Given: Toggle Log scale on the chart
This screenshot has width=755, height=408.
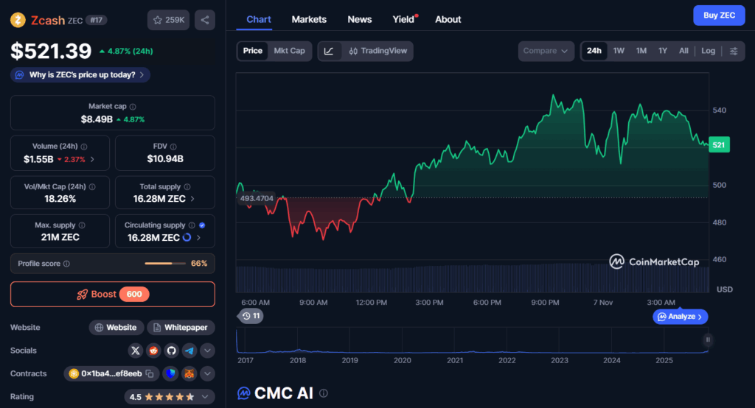Looking at the screenshot, I should tap(708, 51).
